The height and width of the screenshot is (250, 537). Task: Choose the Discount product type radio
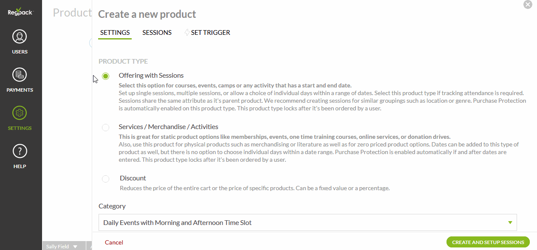(106, 179)
